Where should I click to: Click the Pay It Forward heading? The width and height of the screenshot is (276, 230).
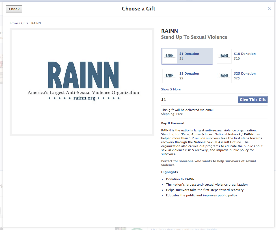pos(173,123)
